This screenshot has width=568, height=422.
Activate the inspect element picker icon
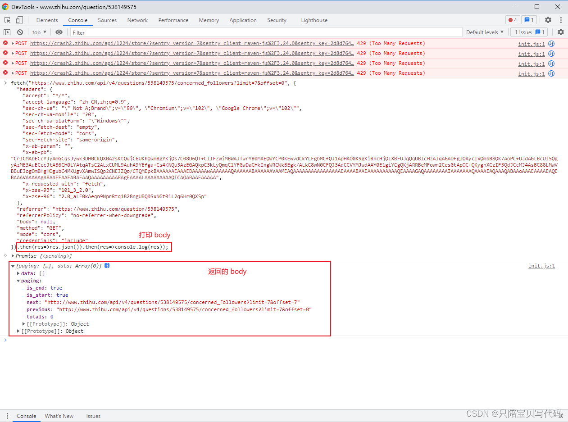[x=8, y=20]
